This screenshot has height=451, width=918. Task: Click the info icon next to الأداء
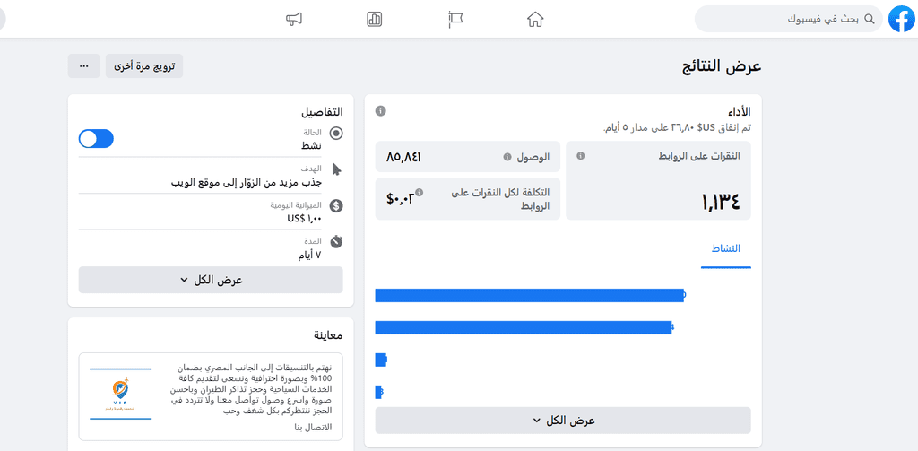tap(380, 110)
